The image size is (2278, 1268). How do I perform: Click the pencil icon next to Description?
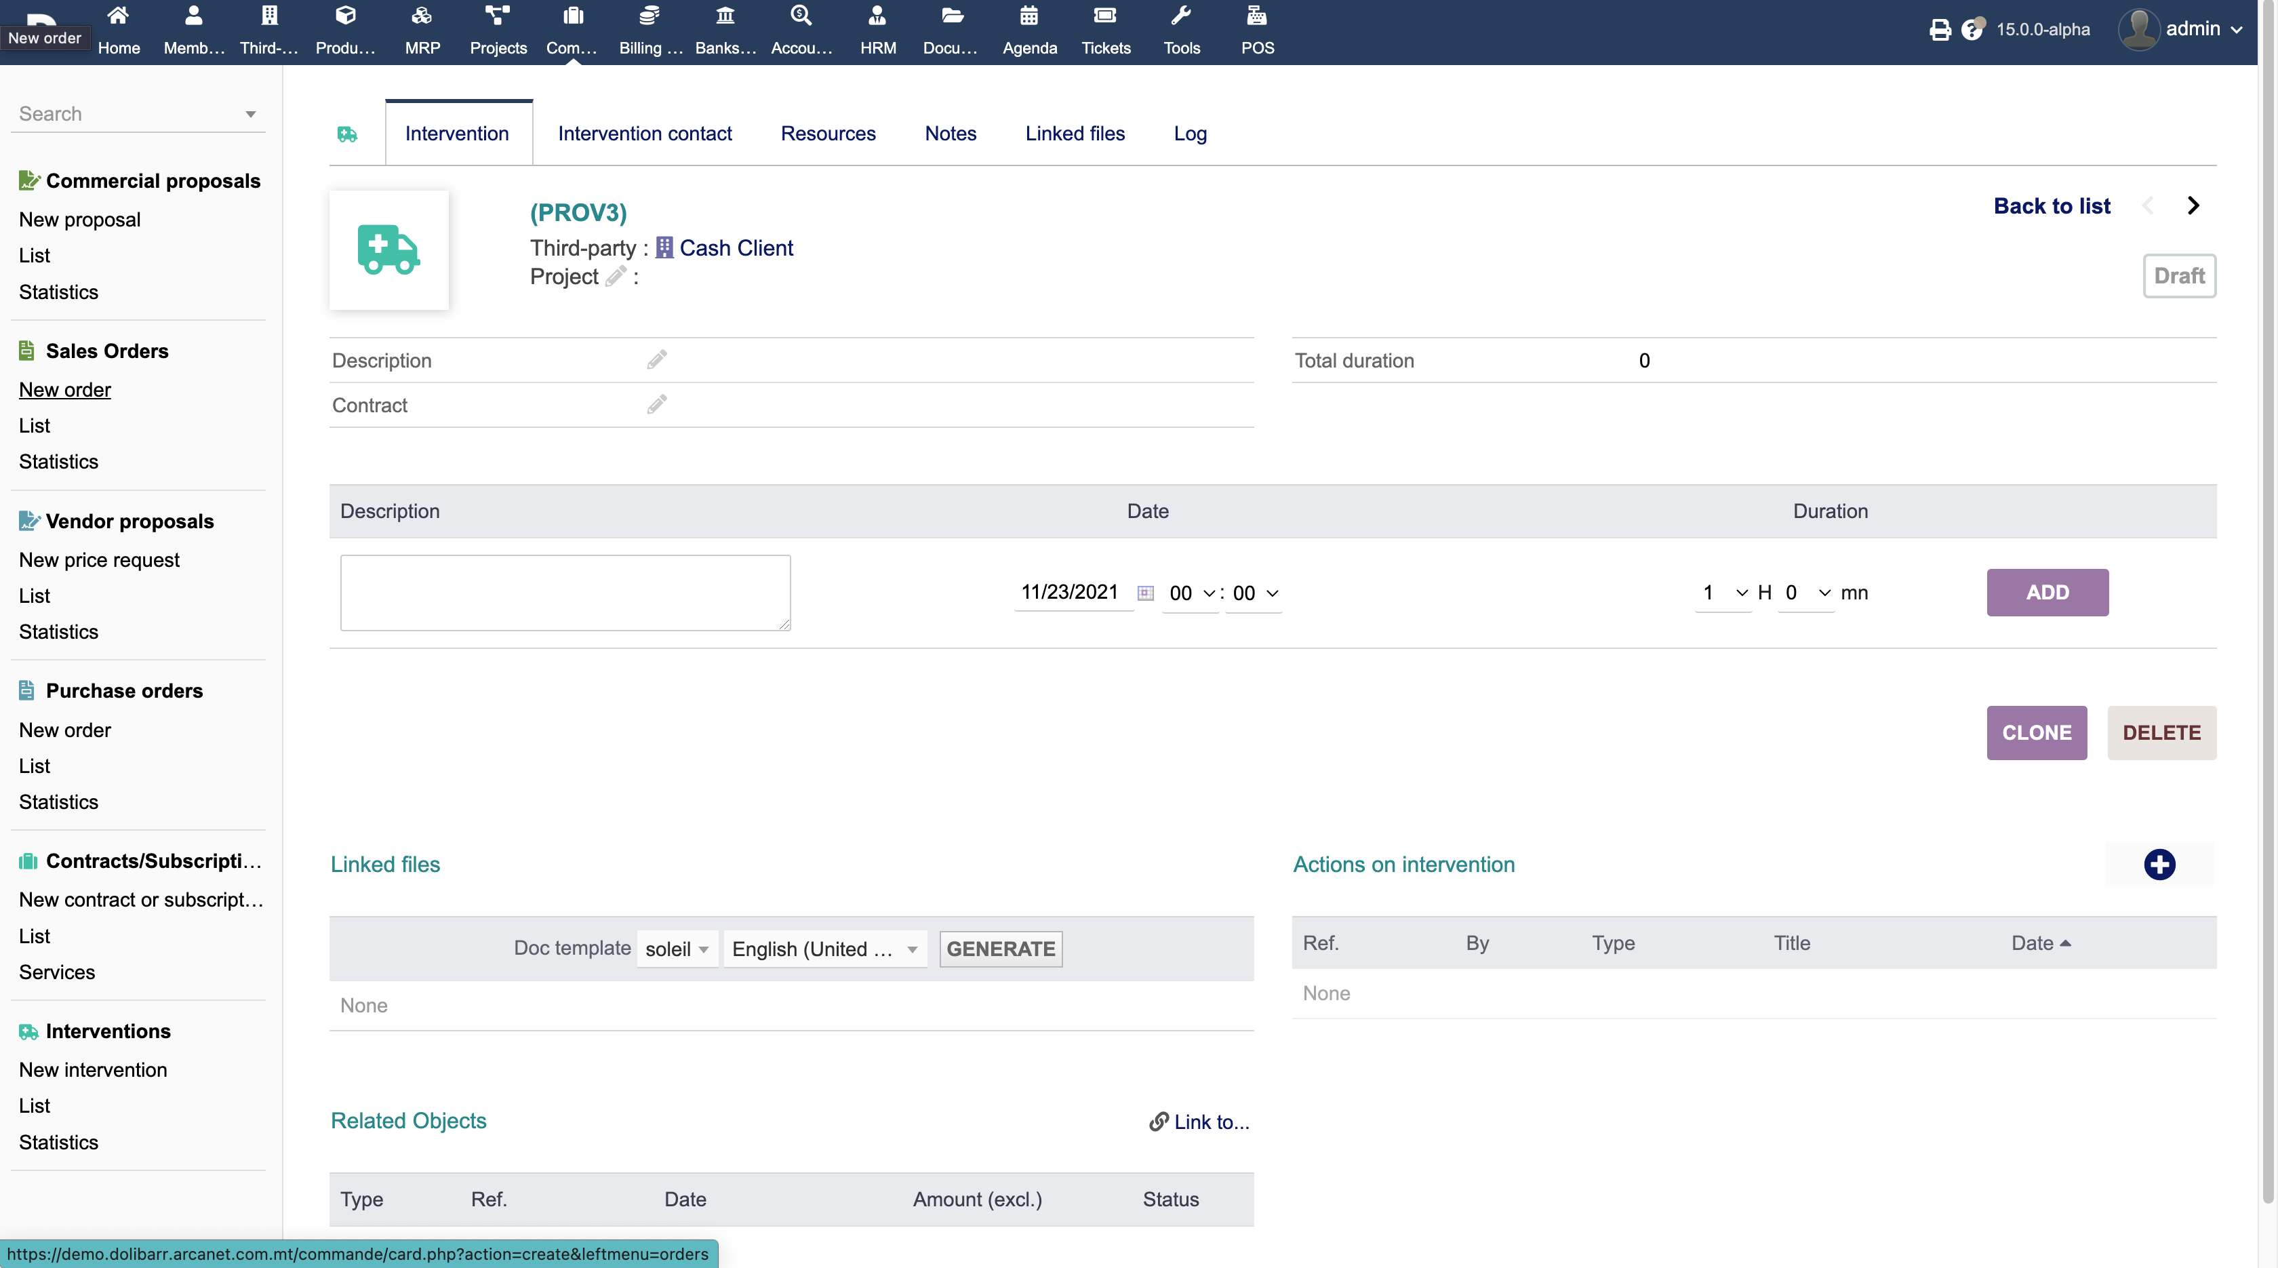656,360
